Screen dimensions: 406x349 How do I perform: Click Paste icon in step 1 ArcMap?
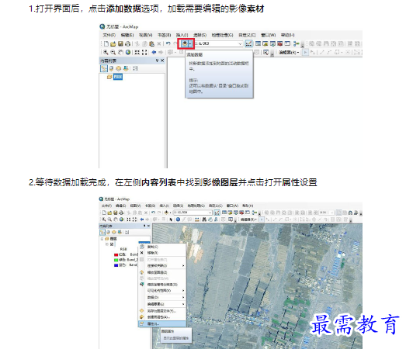pyautogui.click(x=151, y=43)
